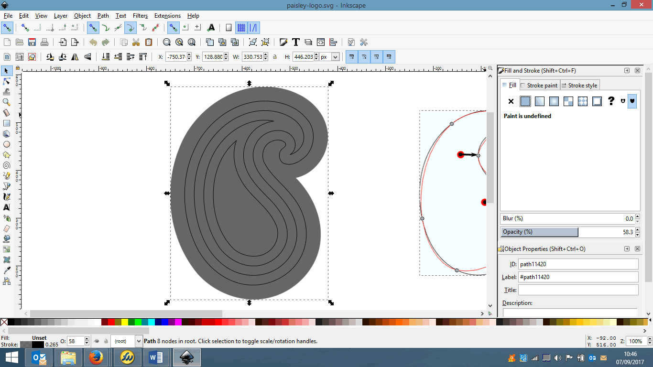Set fill to Flat color
653x367 pixels.
[x=525, y=101]
